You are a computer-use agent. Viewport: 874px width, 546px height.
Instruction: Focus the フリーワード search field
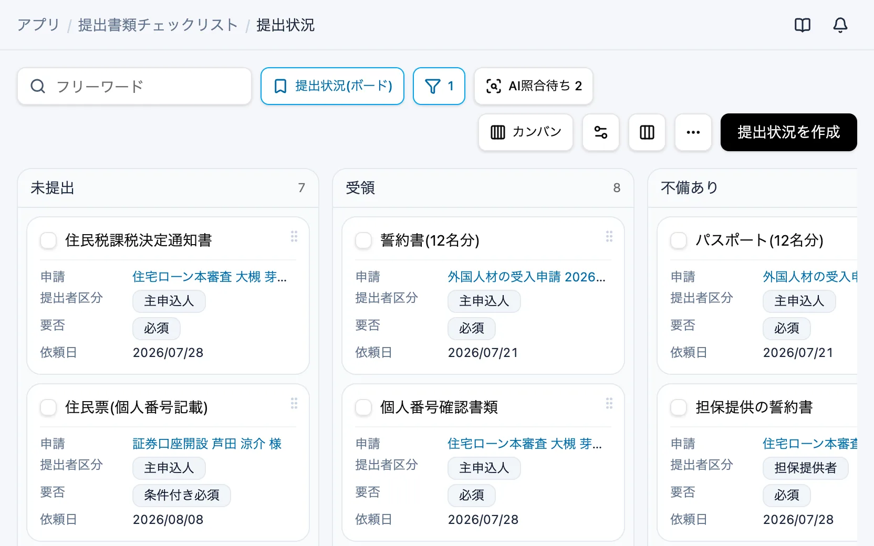(134, 86)
